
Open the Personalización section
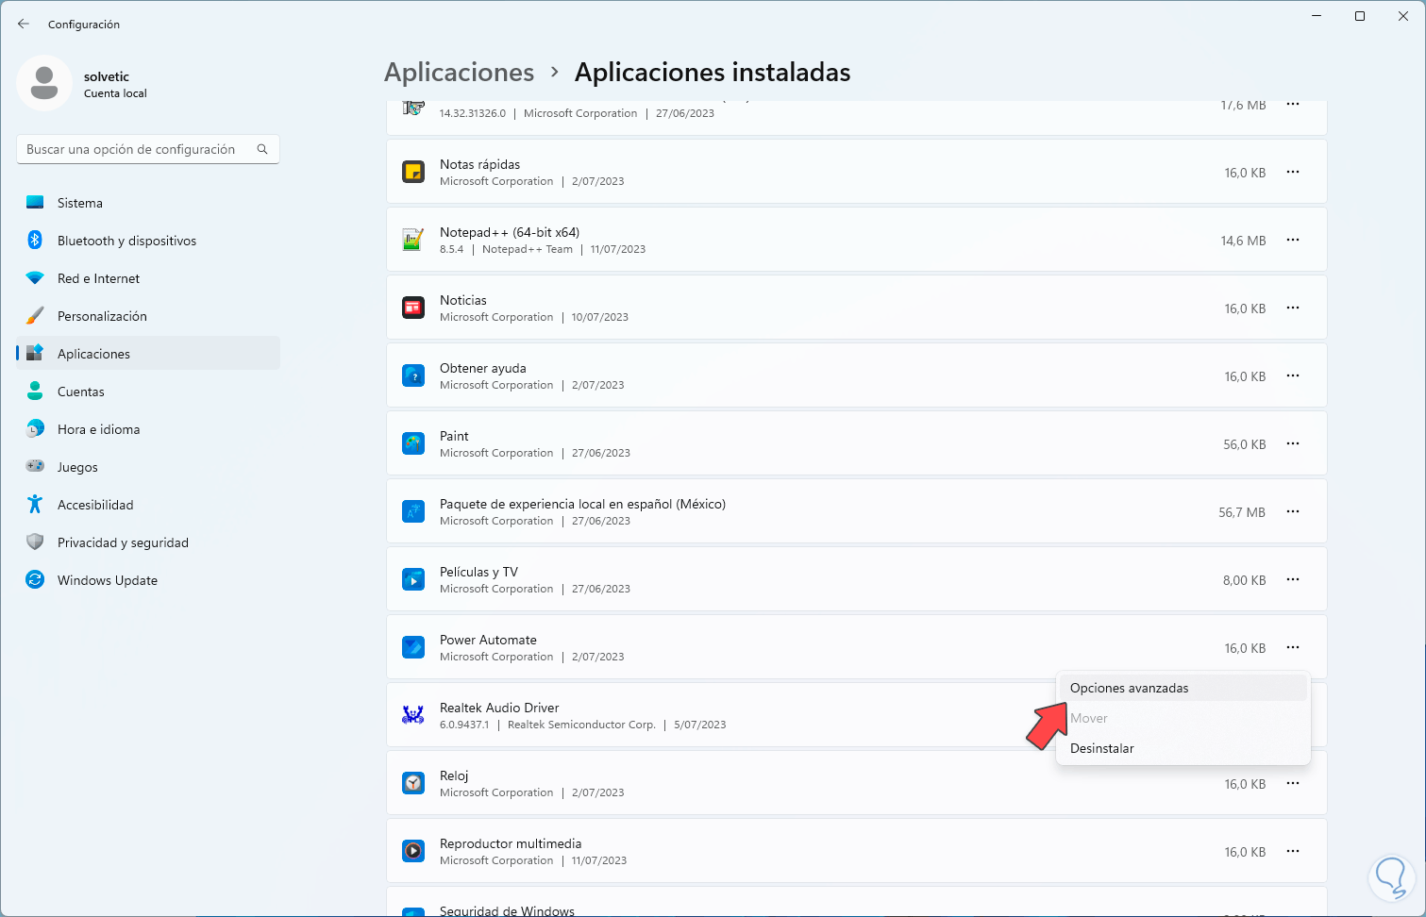point(148,316)
